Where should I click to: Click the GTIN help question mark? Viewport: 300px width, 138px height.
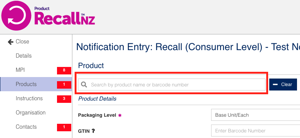[x=93, y=131]
